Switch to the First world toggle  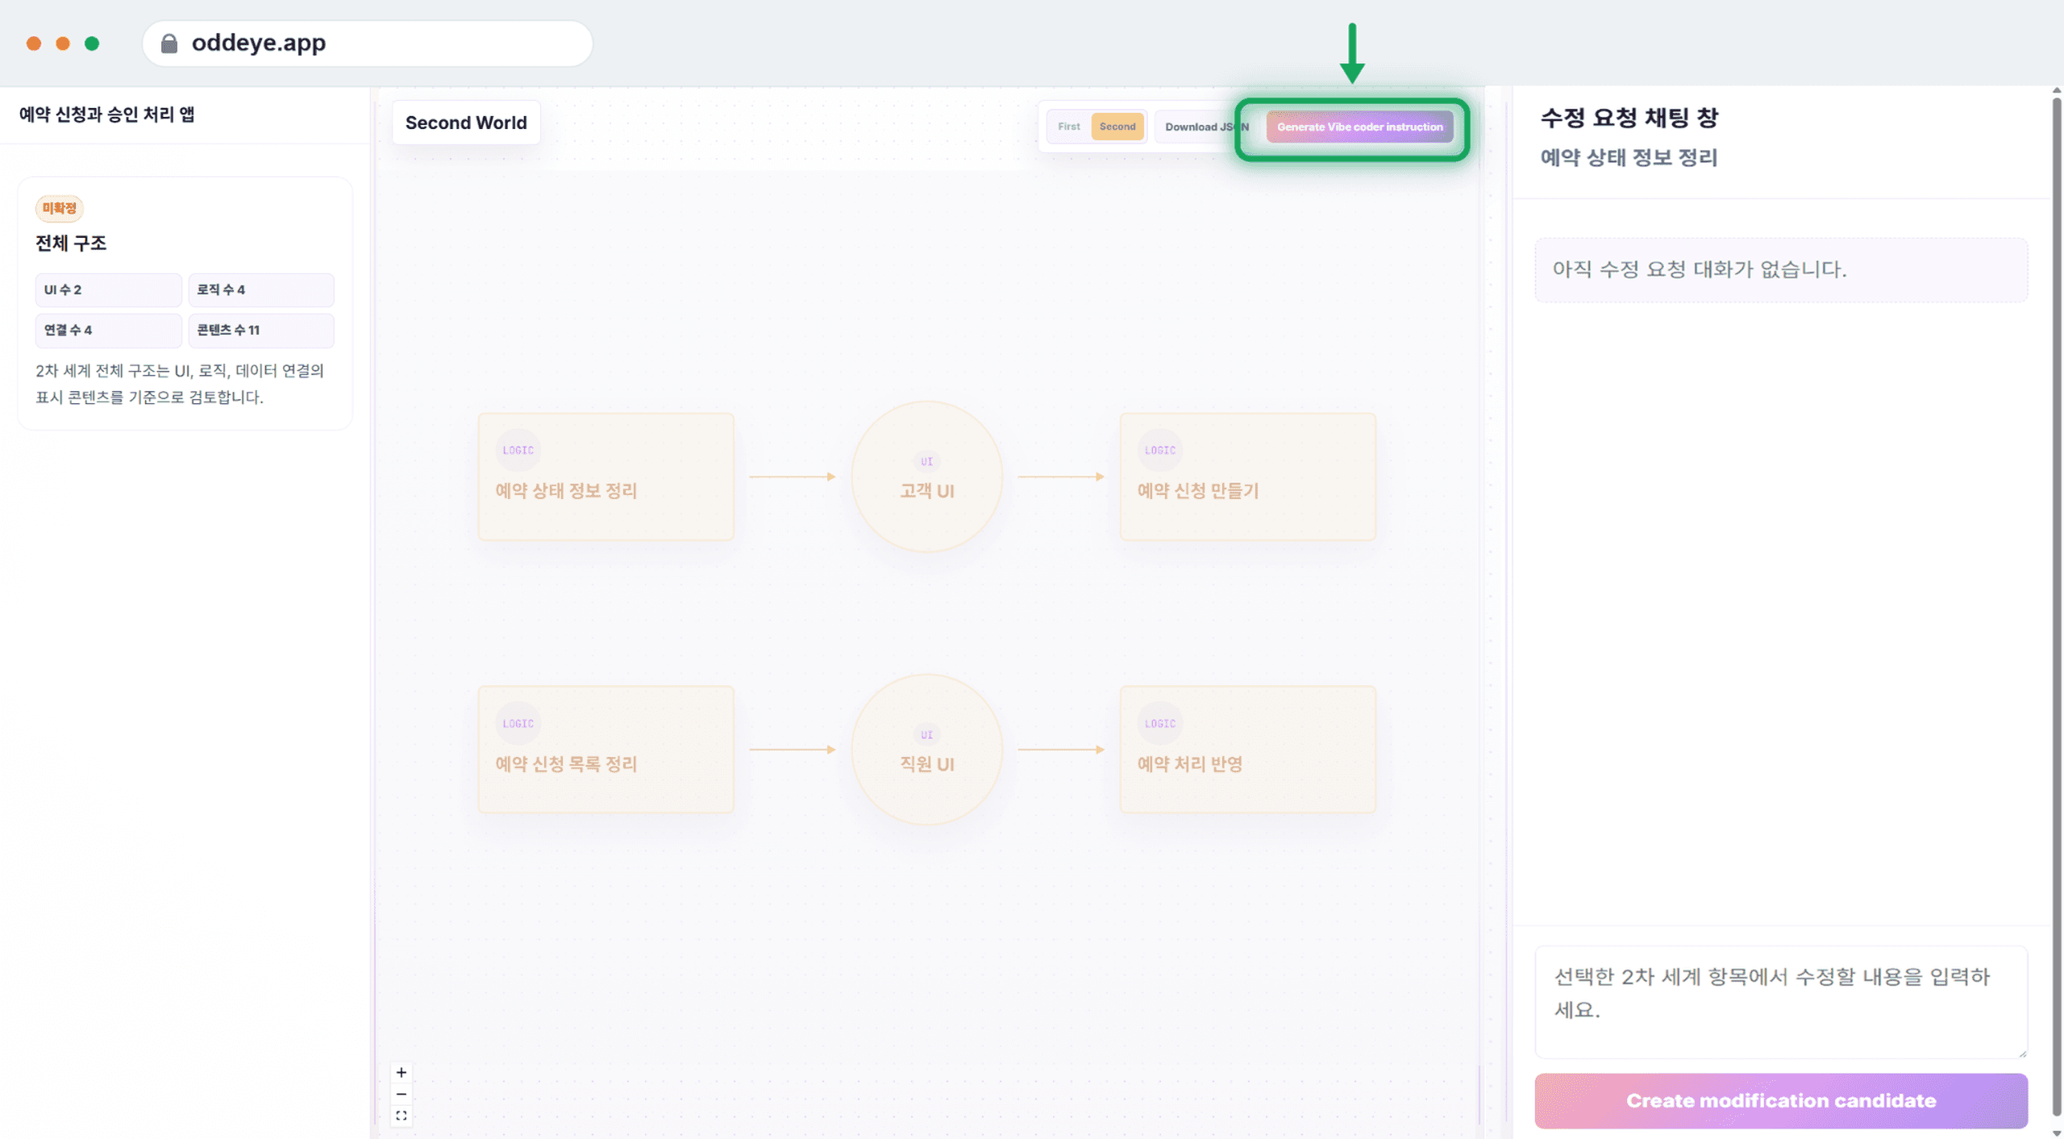[x=1069, y=127]
